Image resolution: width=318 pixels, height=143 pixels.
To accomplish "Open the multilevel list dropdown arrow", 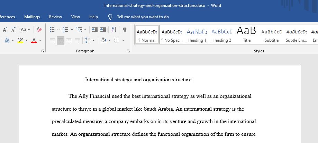I will pyautogui.click(x=85, y=30).
